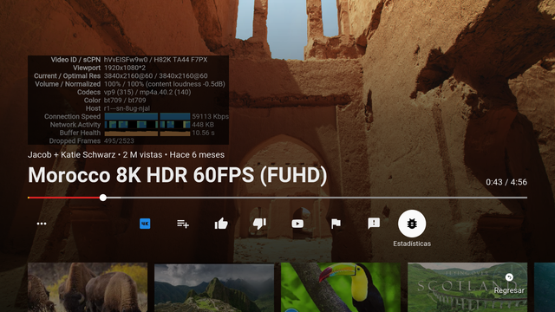Click the Regresar back arrow icon
Image resolution: width=555 pixels, height=312 pixels.
pos(509,277)
